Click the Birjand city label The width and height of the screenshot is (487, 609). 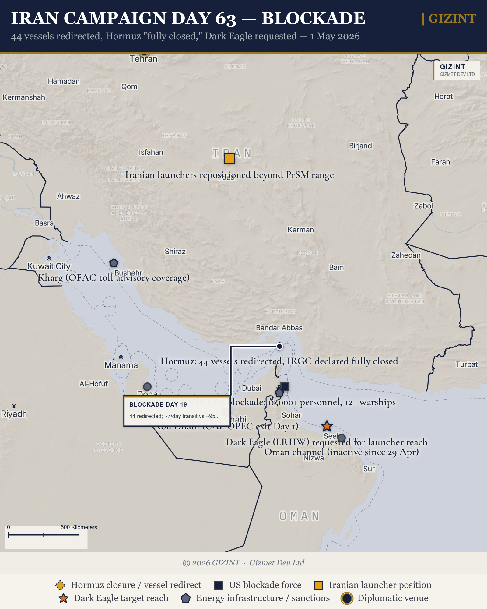[360, 146]
